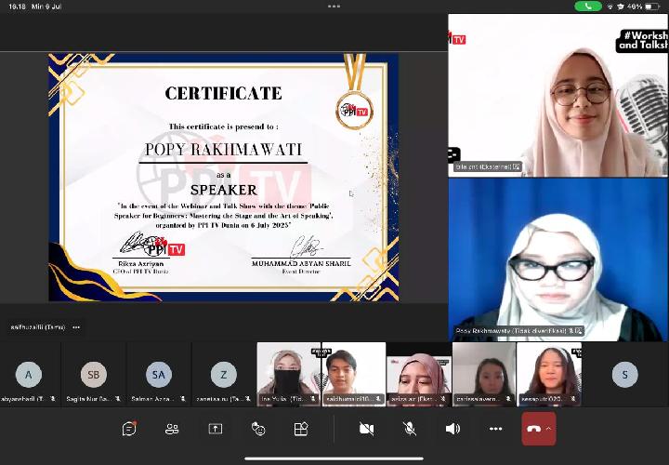The height and width of the screenshot is (465, 669).
Task: Select the saifhuzailii (Tamu) presenter label
Action: click(x=38, y=327)
